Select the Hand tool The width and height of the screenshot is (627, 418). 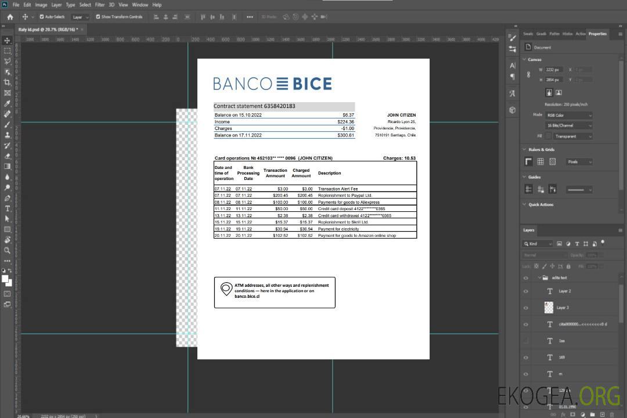(7, 240)
